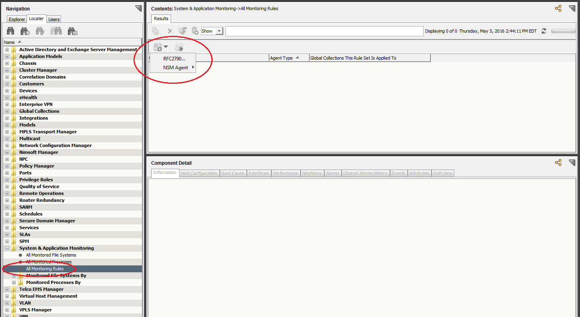580x317 pixels.
Task: Sort by the Agent Type column header
Action: [x=289, y=58]
